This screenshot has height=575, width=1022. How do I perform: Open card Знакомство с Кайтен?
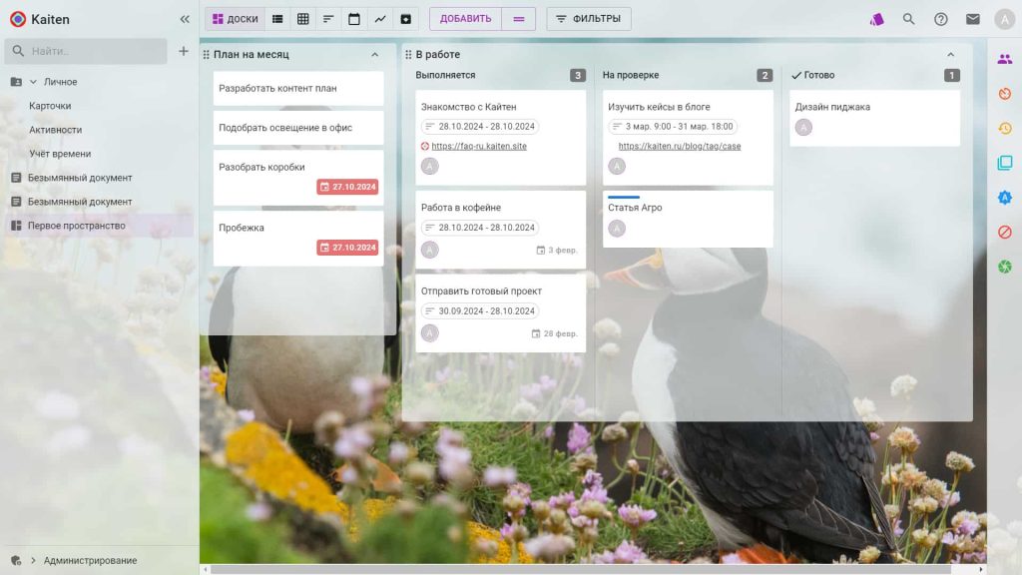(501, 137)
